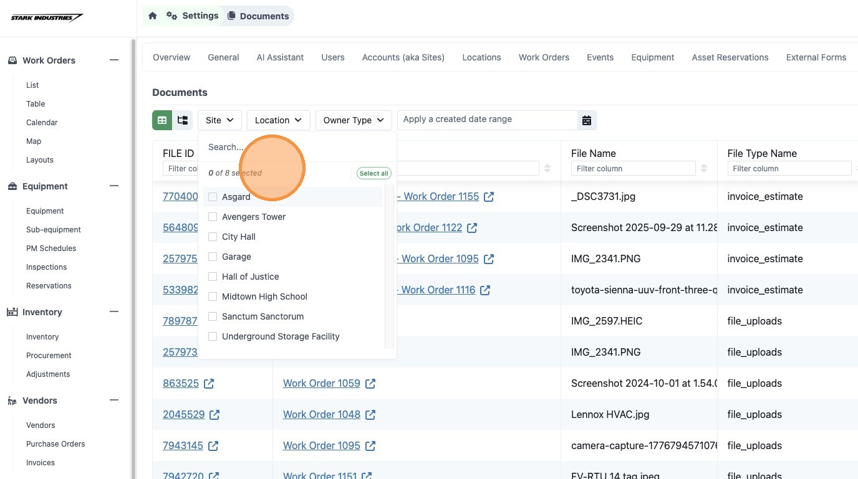Screen dimensions: 858x479
Task: Open external link for Work Order 1155
Action: [x=489, y=197]
